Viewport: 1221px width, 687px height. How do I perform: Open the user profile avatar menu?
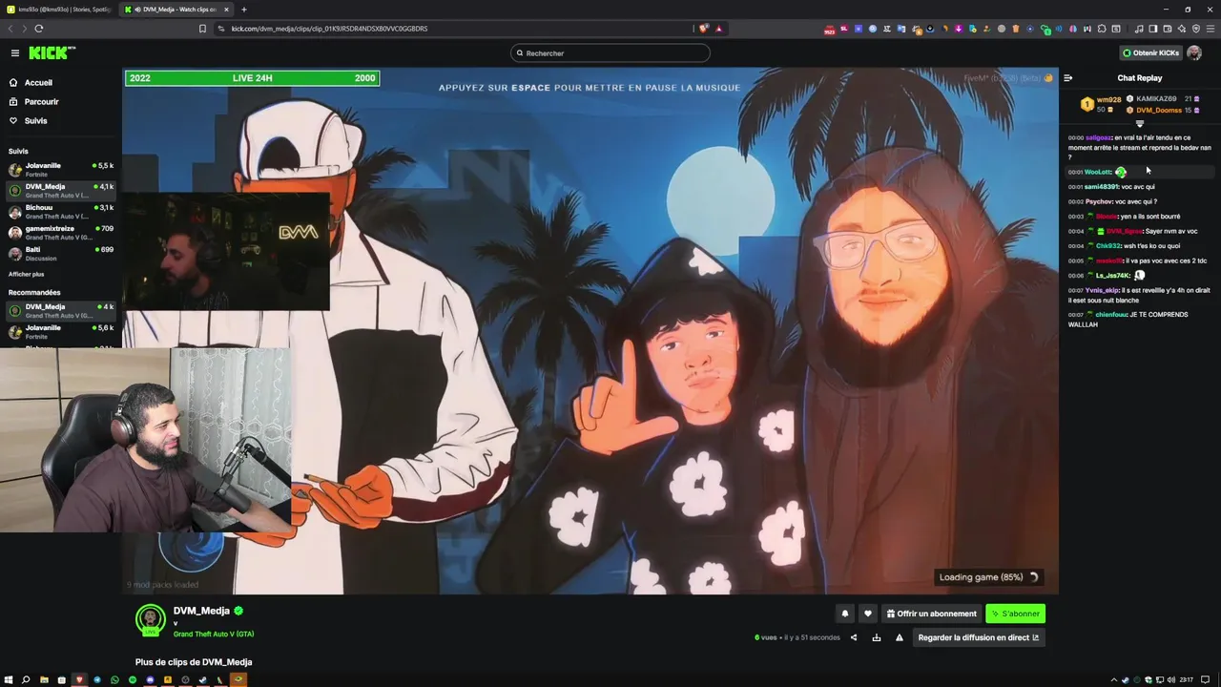[x=1194, y=53]
